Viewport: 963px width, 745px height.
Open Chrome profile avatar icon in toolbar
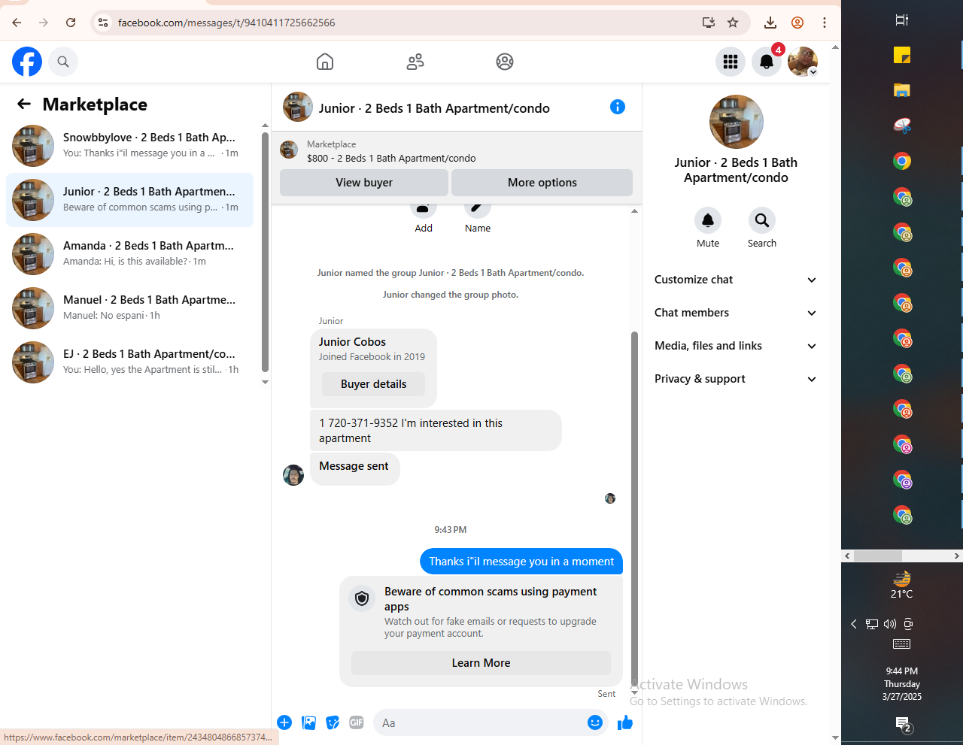tap(797, 23)
